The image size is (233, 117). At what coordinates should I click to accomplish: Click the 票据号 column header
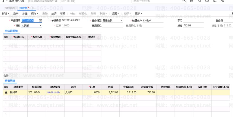[x=92, y=37]
